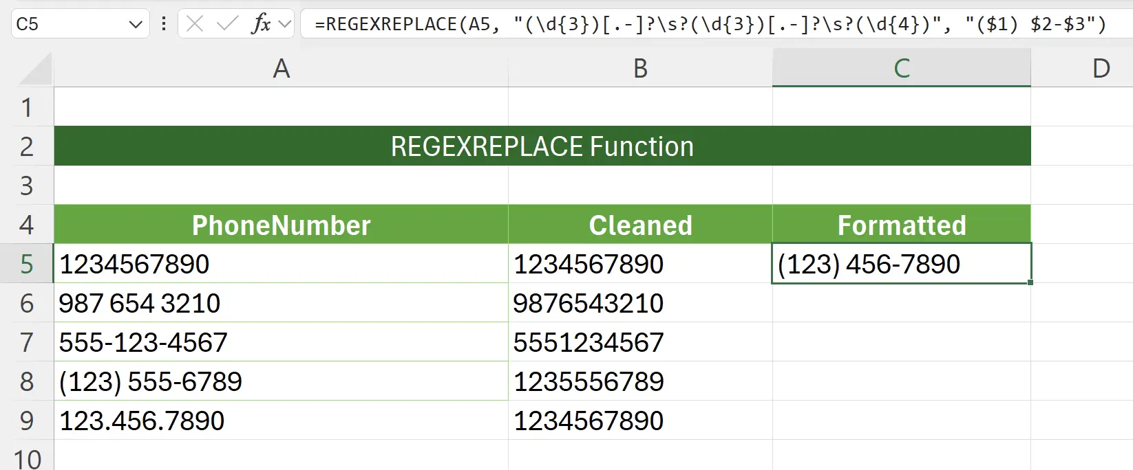
Task: Select column B header
Action: coord(640,68)
